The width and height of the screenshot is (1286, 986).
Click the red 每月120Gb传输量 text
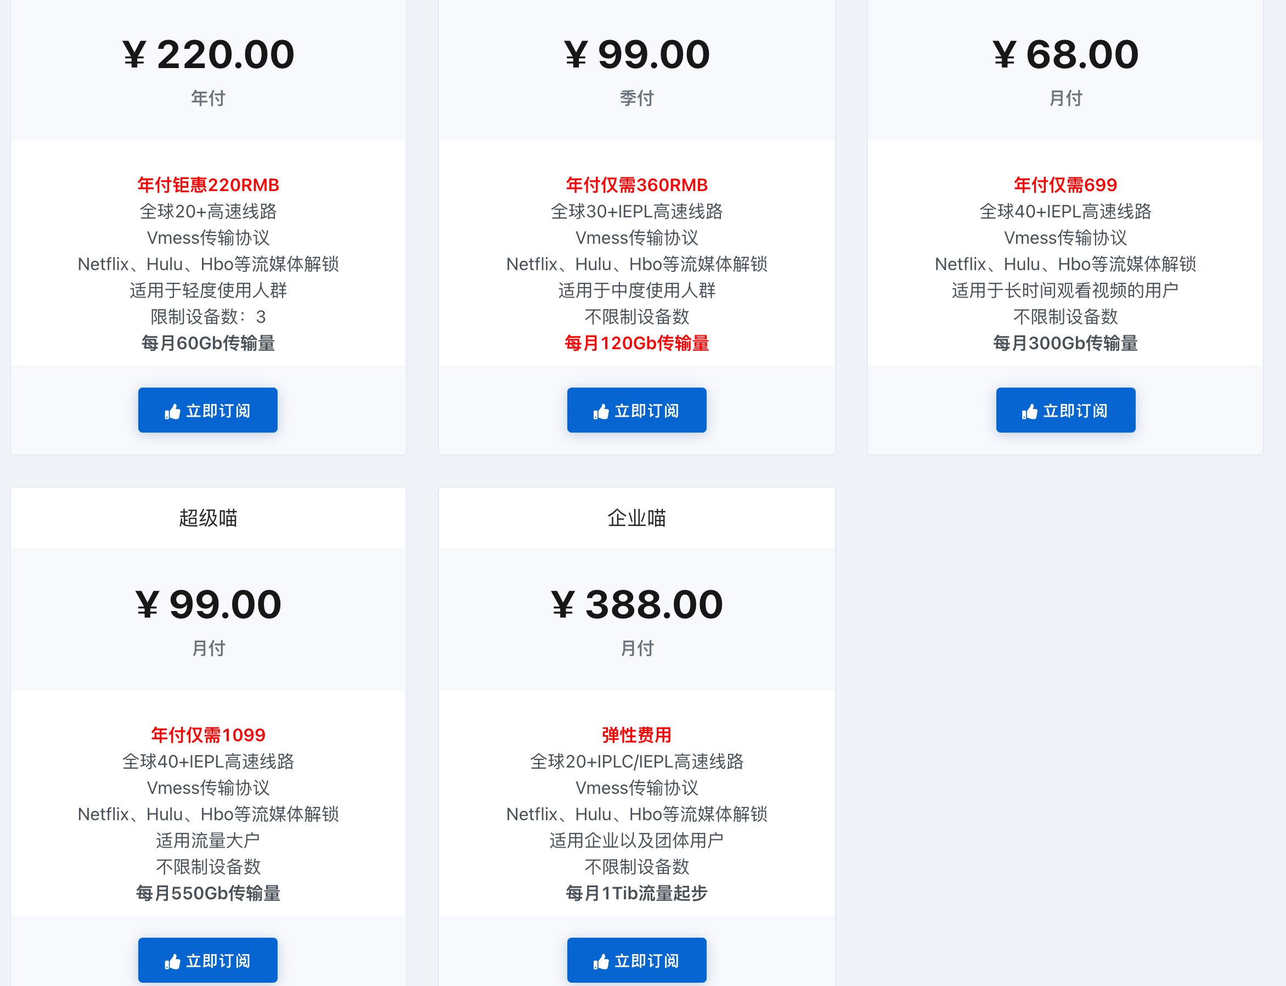point(637,343)
